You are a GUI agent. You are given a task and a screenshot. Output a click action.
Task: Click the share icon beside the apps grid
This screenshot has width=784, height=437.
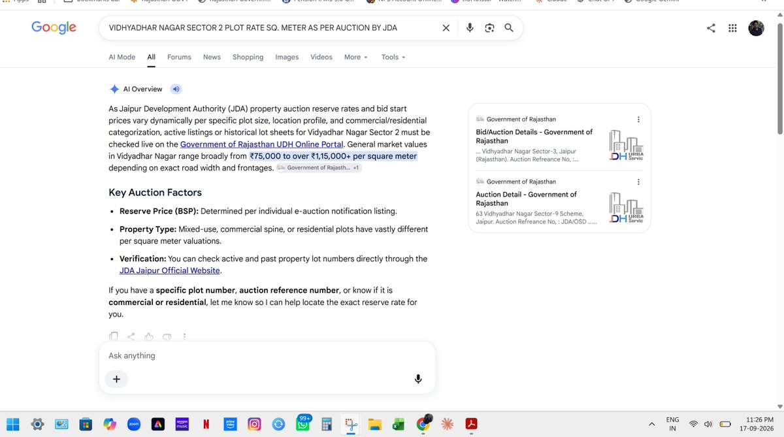pos(711,28)
